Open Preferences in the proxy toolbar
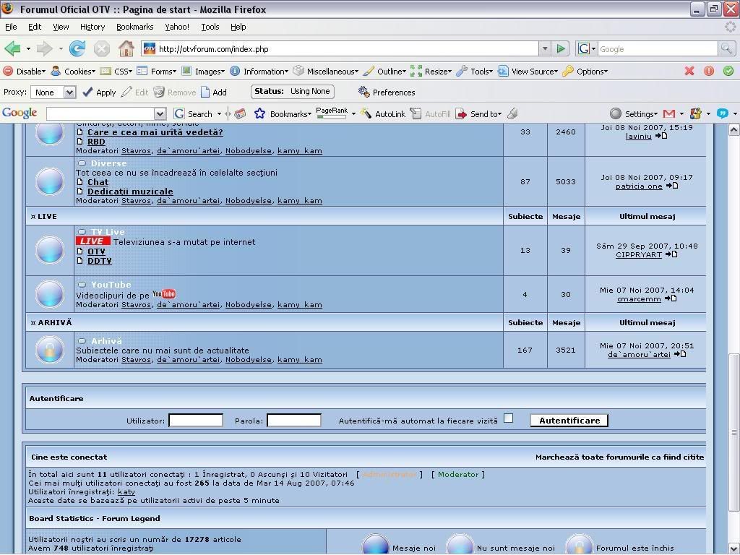This screenshot has width=740, height=555. pos(387,92)
